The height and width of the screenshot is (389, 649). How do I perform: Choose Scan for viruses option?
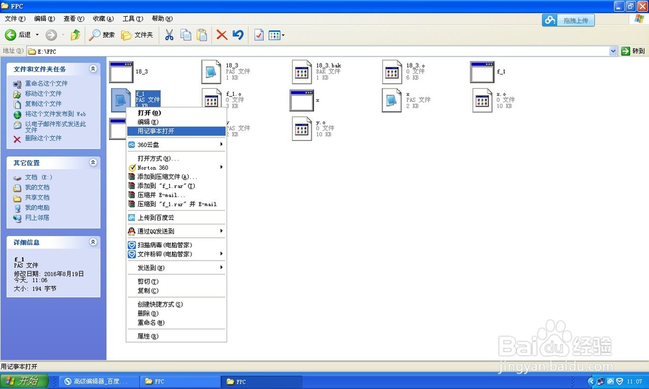click(177, 244)
